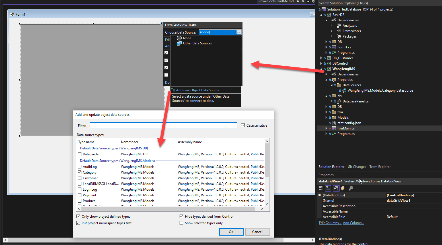The image size is (442, 245).
Task: Uncheck the Category type checkbox
Action: [x=80, y=172]
